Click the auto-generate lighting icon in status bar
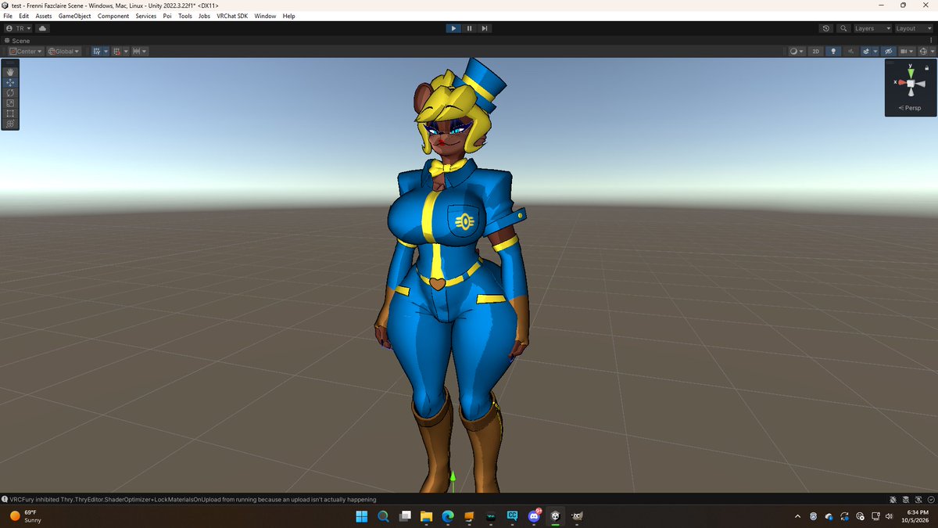 click(918, 499)
